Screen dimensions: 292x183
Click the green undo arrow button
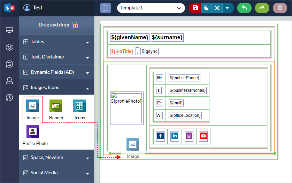pos(244,8)
